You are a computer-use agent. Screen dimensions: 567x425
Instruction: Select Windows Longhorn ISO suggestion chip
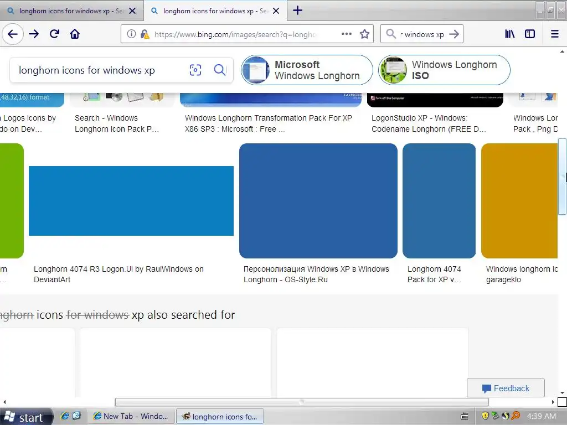[x=444, y=70]
